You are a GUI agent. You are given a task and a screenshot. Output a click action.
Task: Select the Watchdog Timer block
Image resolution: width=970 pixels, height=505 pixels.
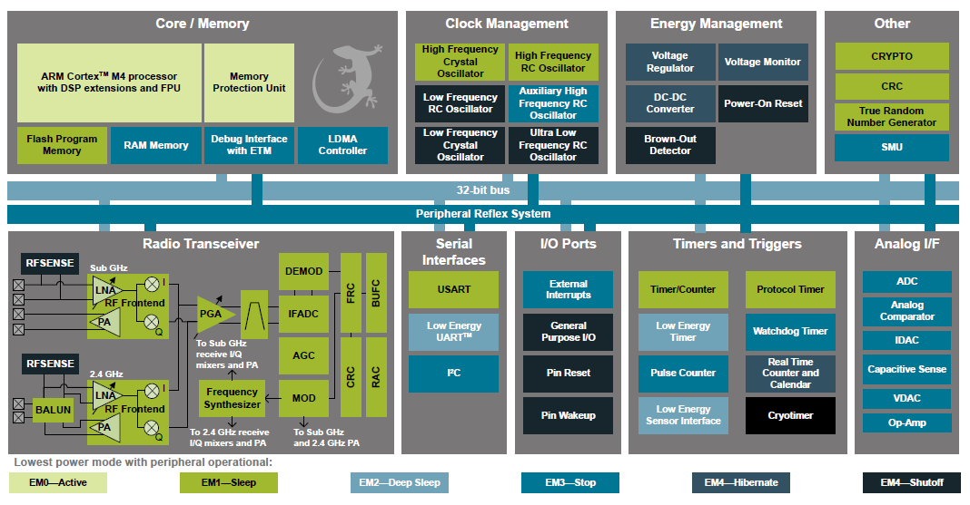coord(790,332)
